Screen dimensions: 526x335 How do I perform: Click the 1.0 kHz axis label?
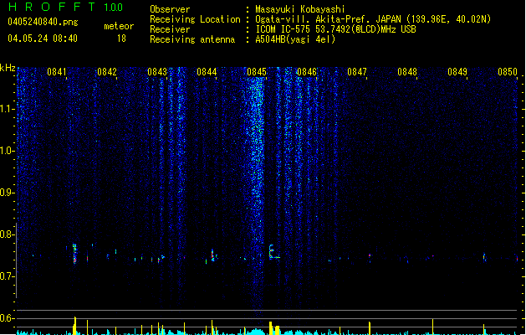click(8, 151)
